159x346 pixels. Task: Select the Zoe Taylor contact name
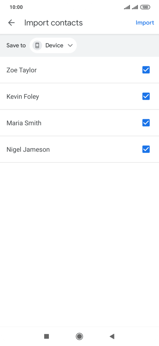(x=21, y=70)
